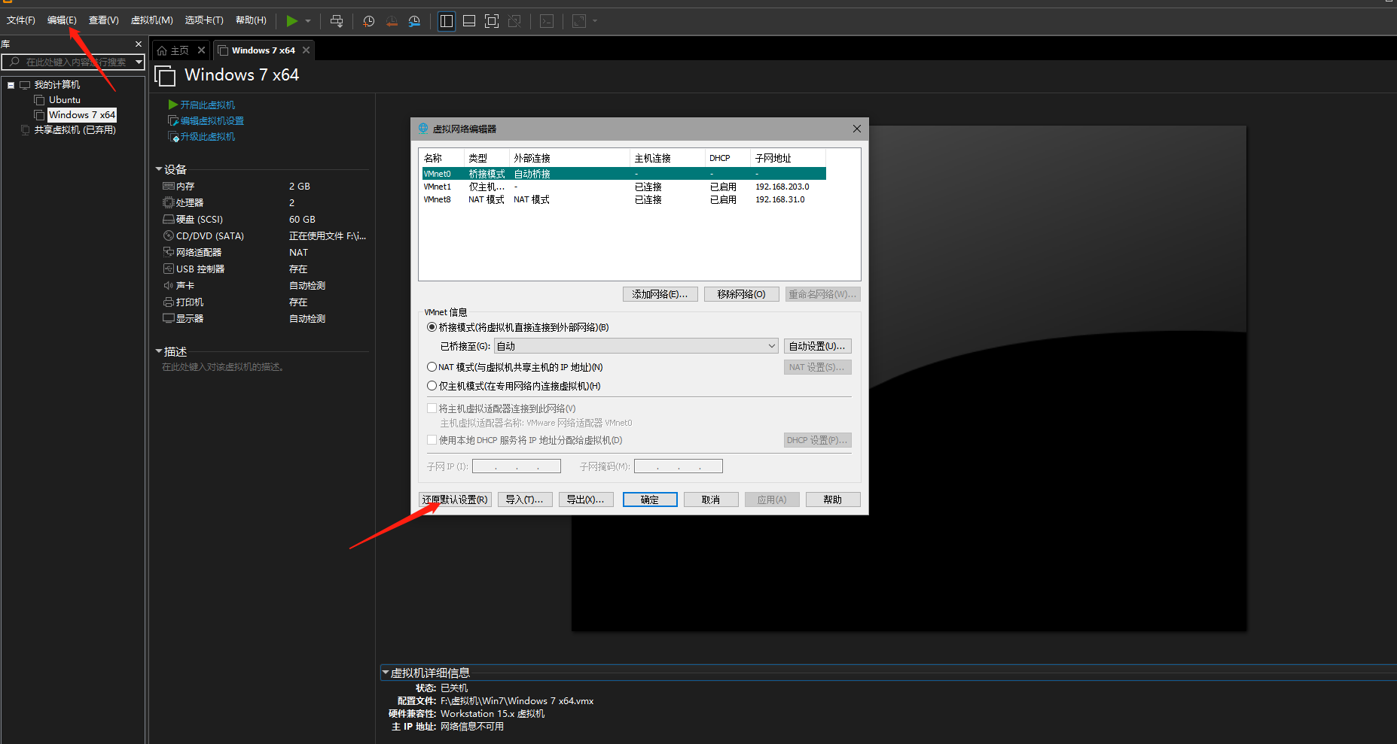Click the 网络适配器 device icon
Image resolution: width=1397 pixels, height=744 pixels.
169,252
